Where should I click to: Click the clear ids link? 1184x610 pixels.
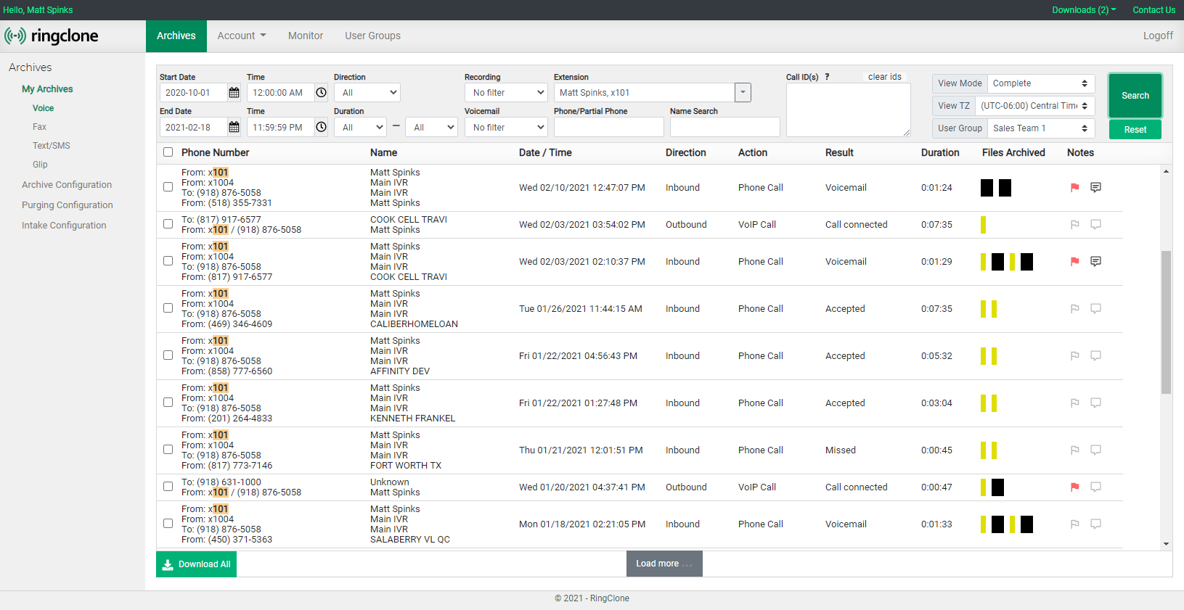pyautogui.click(x=884, y=77)
